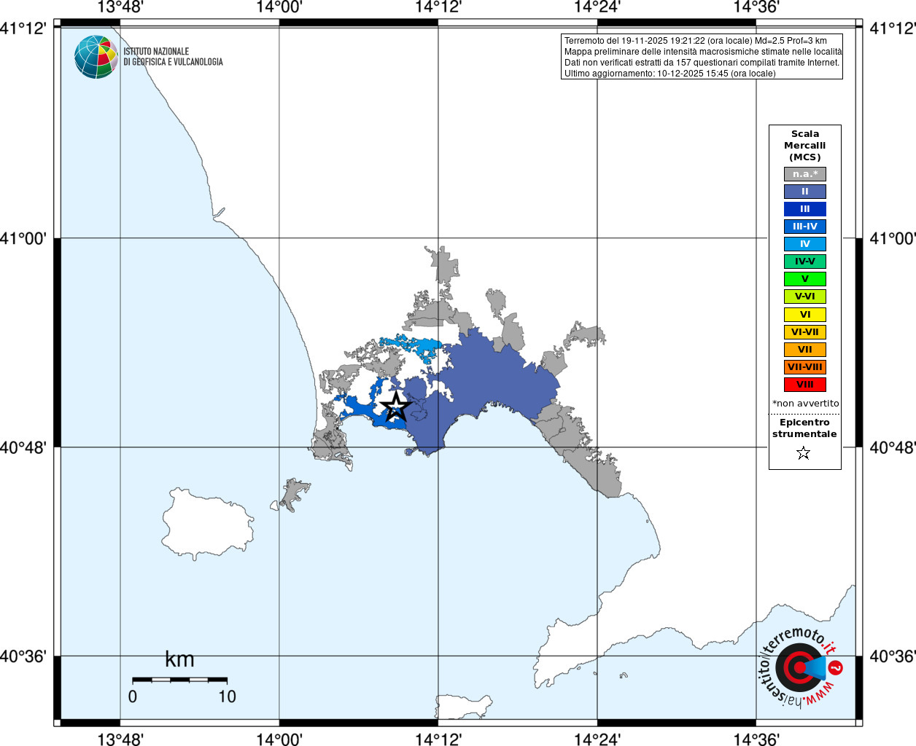Click the 'Mappa preliminare delle intensità' line
The width and height of the screenshot is (916, 746).
[x=703, y=52]
